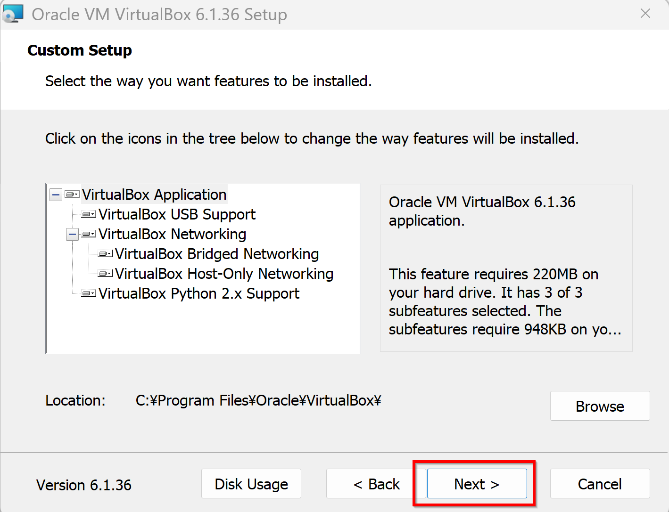Go back with the Back button
Screen dimensions: 669x512
(376, 484)
